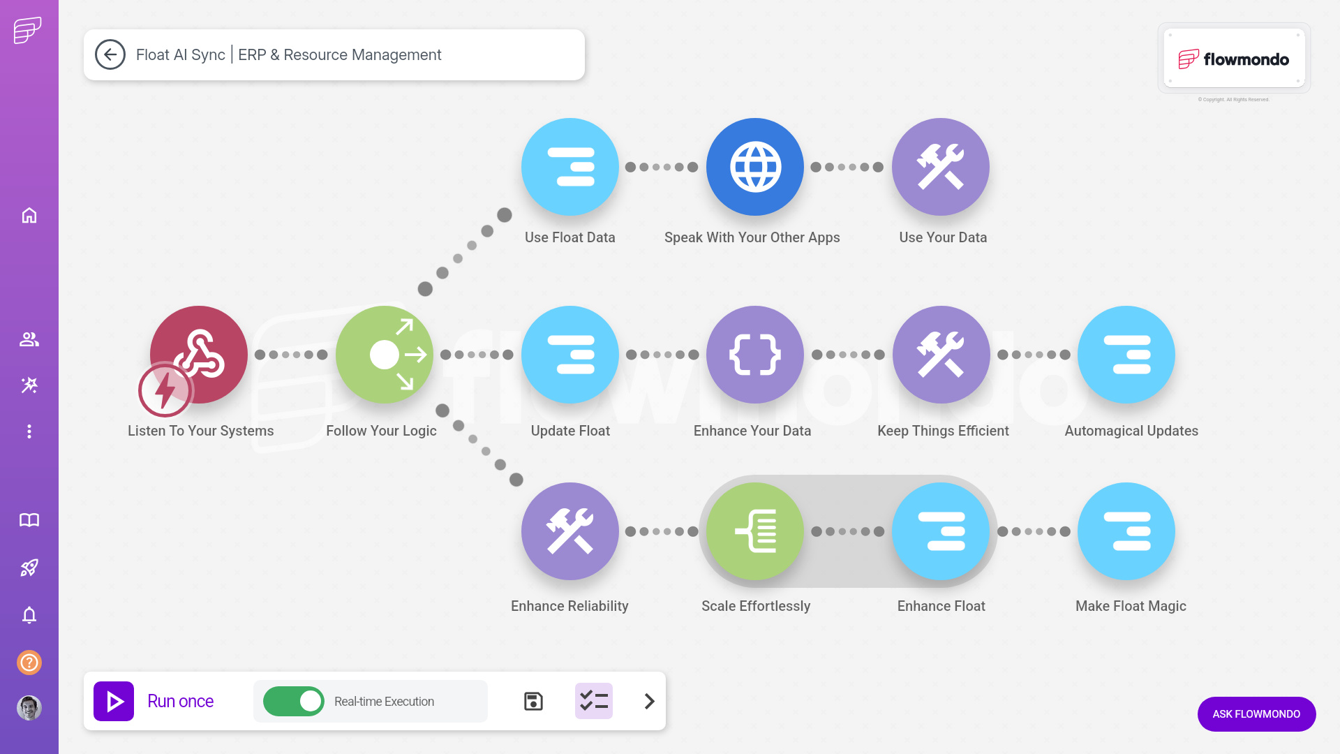Select the Use Float Data module
The image size is (1340, 754).
point(570,167)
